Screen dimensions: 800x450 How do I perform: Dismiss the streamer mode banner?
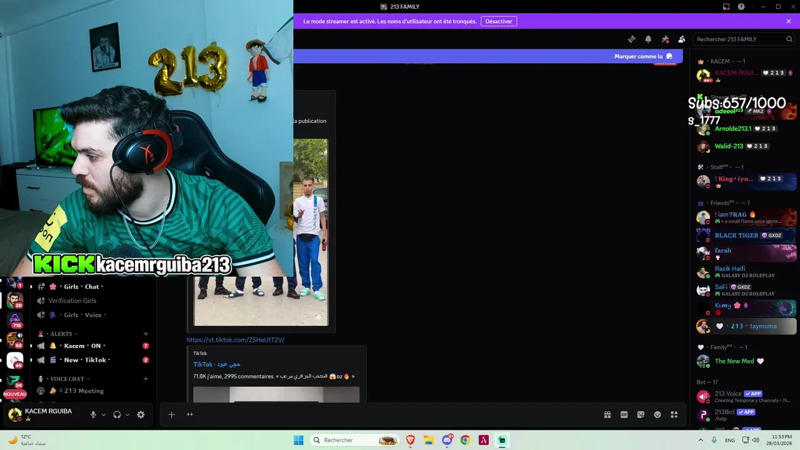789,21
